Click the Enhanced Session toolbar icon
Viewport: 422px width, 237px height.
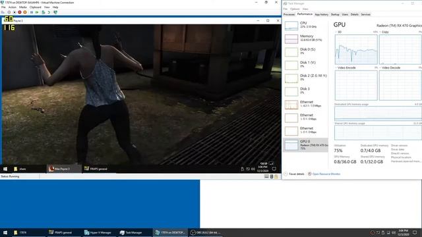click(x=55, y=13)
